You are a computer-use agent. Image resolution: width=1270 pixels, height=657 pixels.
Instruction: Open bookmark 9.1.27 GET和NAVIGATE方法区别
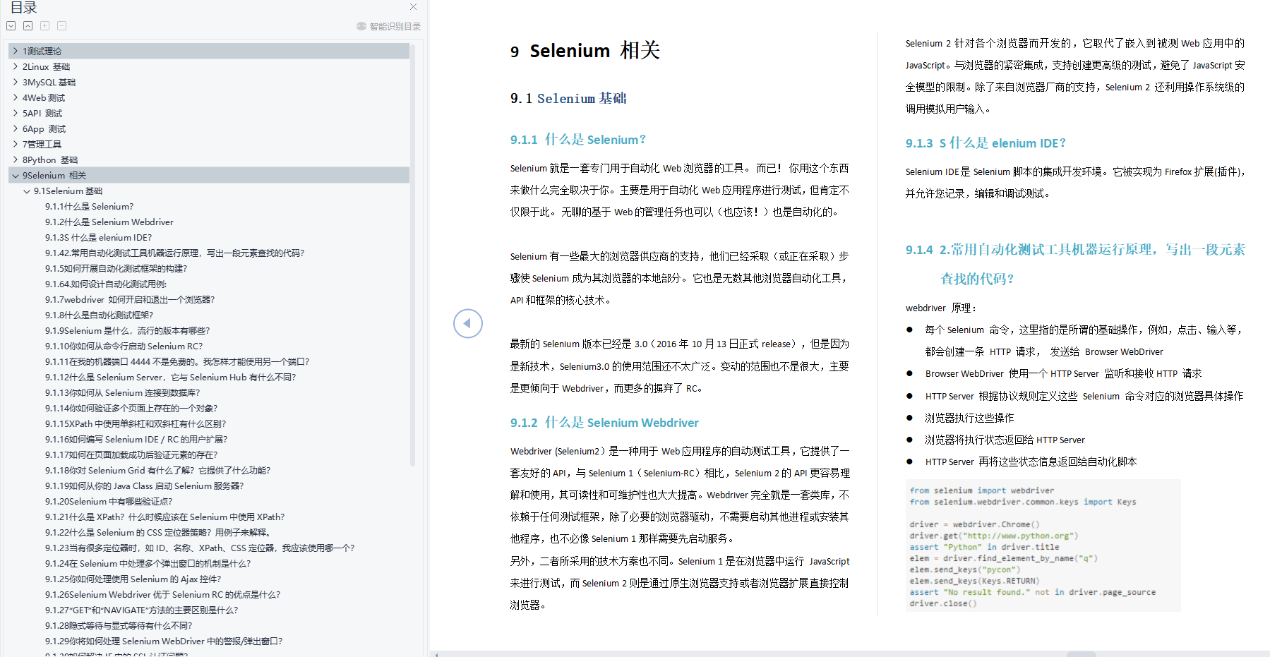[x=141, y=610]
